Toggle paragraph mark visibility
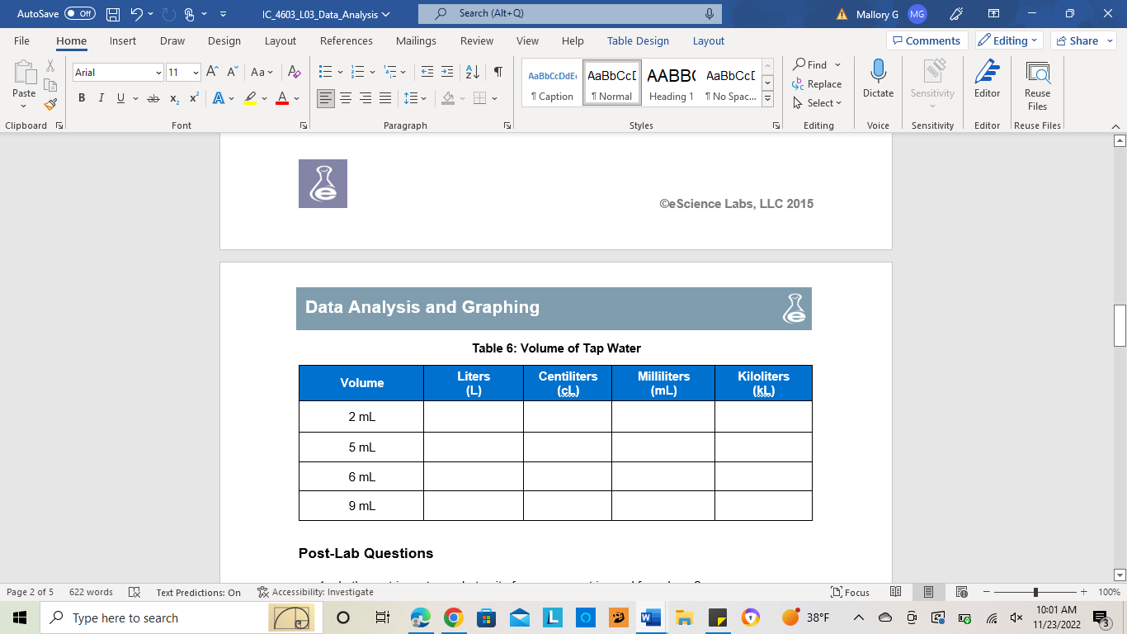 [x=497, y=73]
